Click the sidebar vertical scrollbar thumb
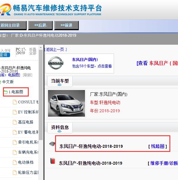Screen dimensions: 178x180 tap(41, 95)
